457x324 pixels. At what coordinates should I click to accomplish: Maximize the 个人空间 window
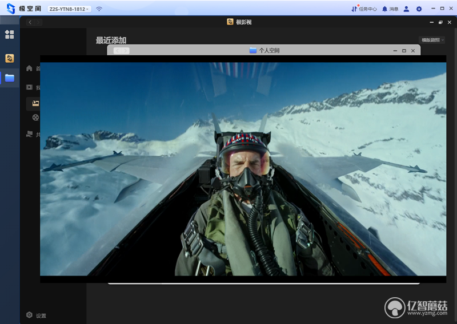point(404,51)
